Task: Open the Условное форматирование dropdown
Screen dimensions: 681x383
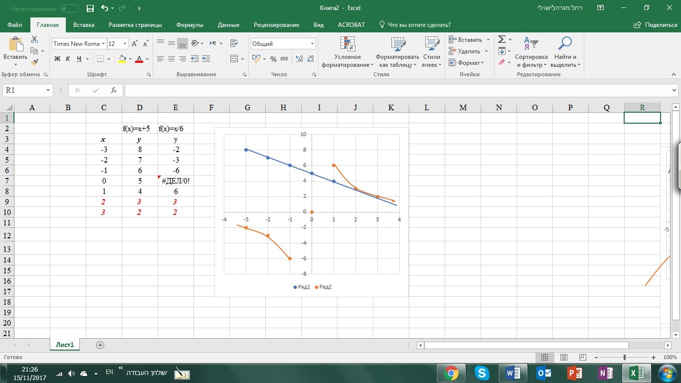Action: coord(348,52)
